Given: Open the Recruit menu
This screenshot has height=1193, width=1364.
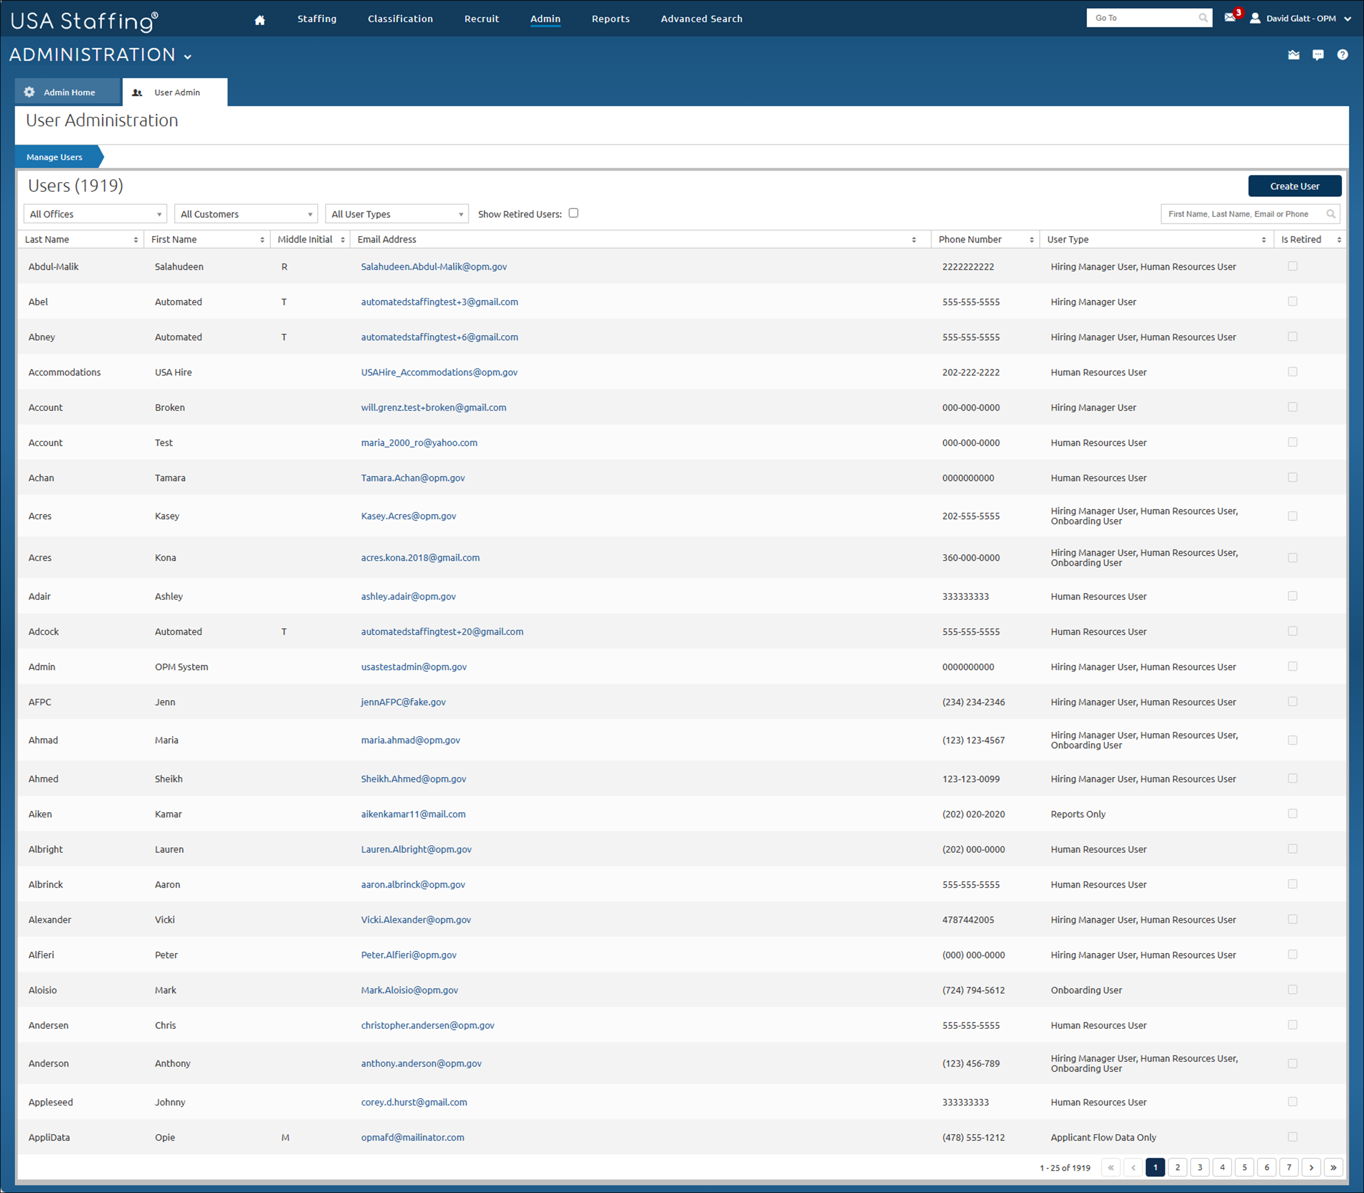Looking at the screenshot, I should tap(481, 19).
